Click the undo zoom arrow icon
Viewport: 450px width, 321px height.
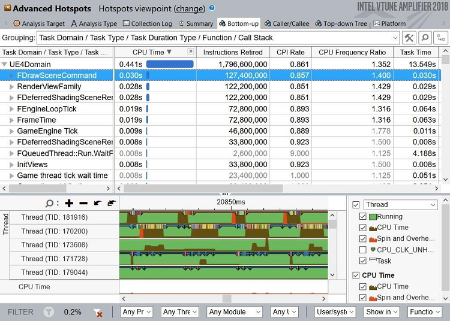(x=98, y=203)
